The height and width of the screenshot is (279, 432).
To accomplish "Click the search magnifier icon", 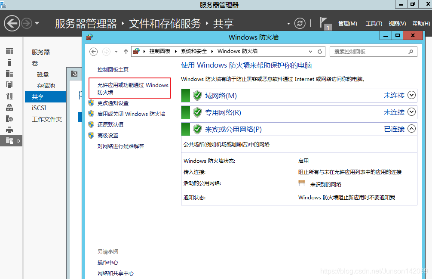I will pyautogui.click(x=411, y=52).
